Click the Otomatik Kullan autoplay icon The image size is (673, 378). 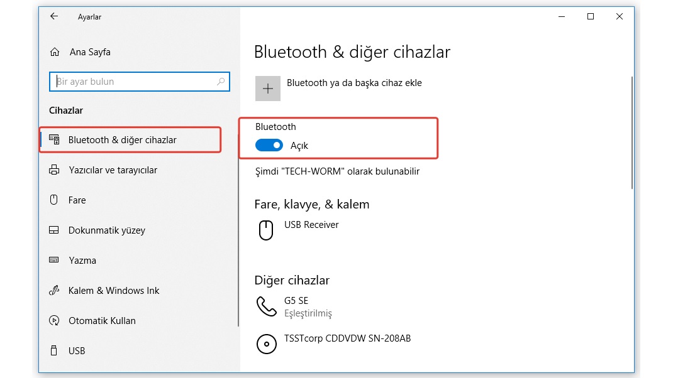tap(54, 320)
